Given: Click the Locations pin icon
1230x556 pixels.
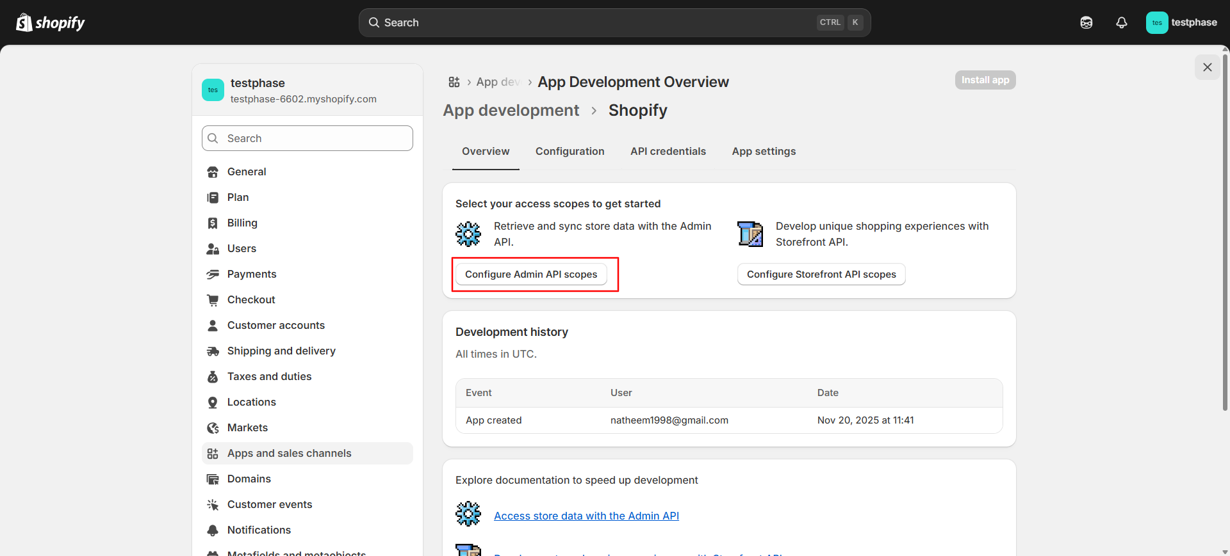Looking at the screenshot, I should coord(213,402).
